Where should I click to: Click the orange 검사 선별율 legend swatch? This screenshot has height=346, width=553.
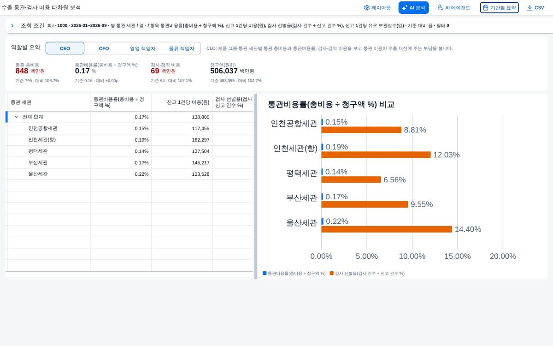332,273
